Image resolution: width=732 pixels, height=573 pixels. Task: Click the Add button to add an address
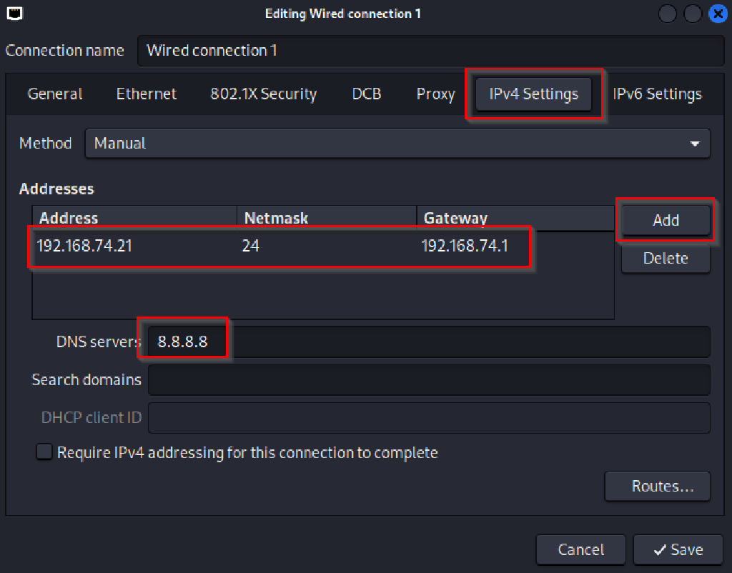665,220
